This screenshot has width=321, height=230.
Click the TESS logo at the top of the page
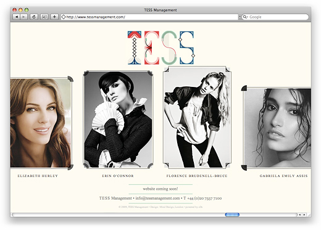click(x=161, y=47)
